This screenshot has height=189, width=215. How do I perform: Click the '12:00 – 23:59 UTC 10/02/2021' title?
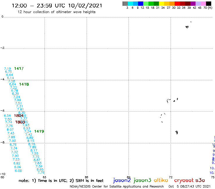pyautogui.click(x=57, y=6)
